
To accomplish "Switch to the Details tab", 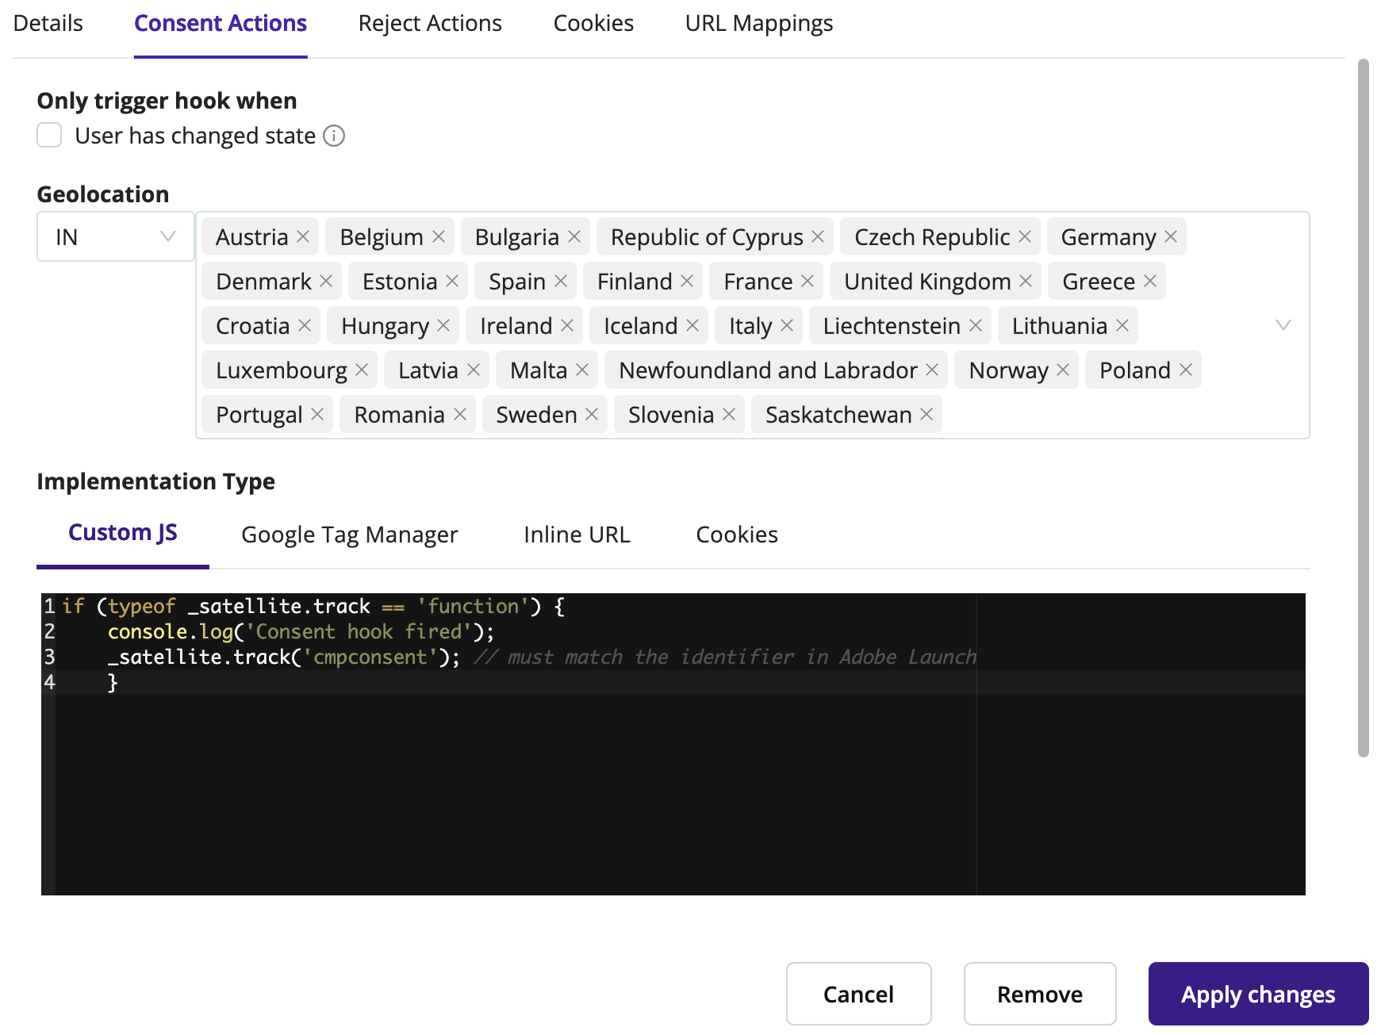I will pos(48,24).
